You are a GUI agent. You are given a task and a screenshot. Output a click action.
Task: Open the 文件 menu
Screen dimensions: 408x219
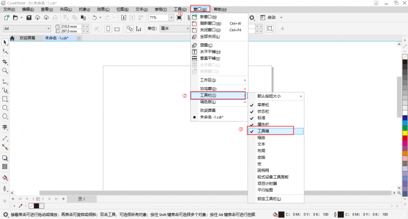(x=9, y=10)
